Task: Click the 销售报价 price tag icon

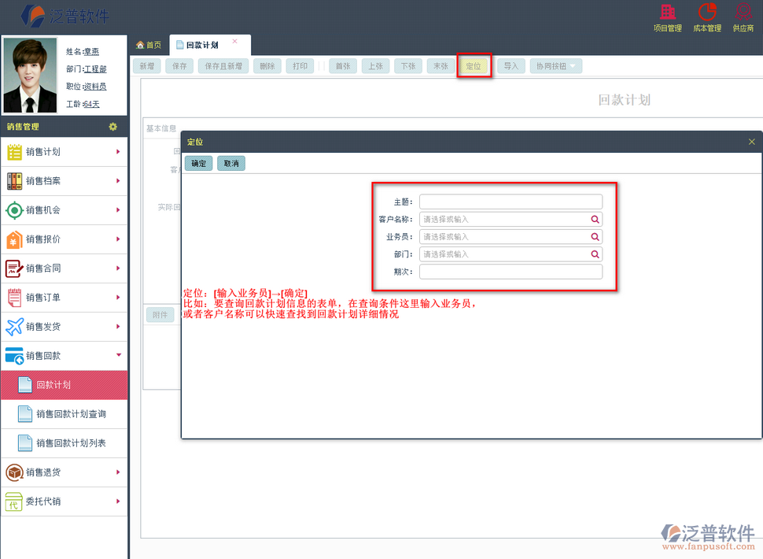Action: [x=14, y=239]
